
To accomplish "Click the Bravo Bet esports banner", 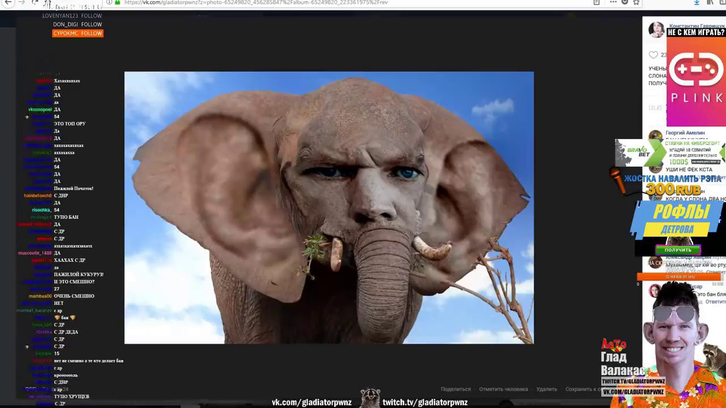I will [x=669, y=152].
